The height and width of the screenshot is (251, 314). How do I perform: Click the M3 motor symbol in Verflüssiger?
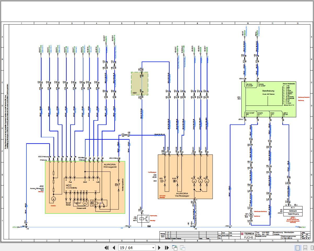point(207,181)
